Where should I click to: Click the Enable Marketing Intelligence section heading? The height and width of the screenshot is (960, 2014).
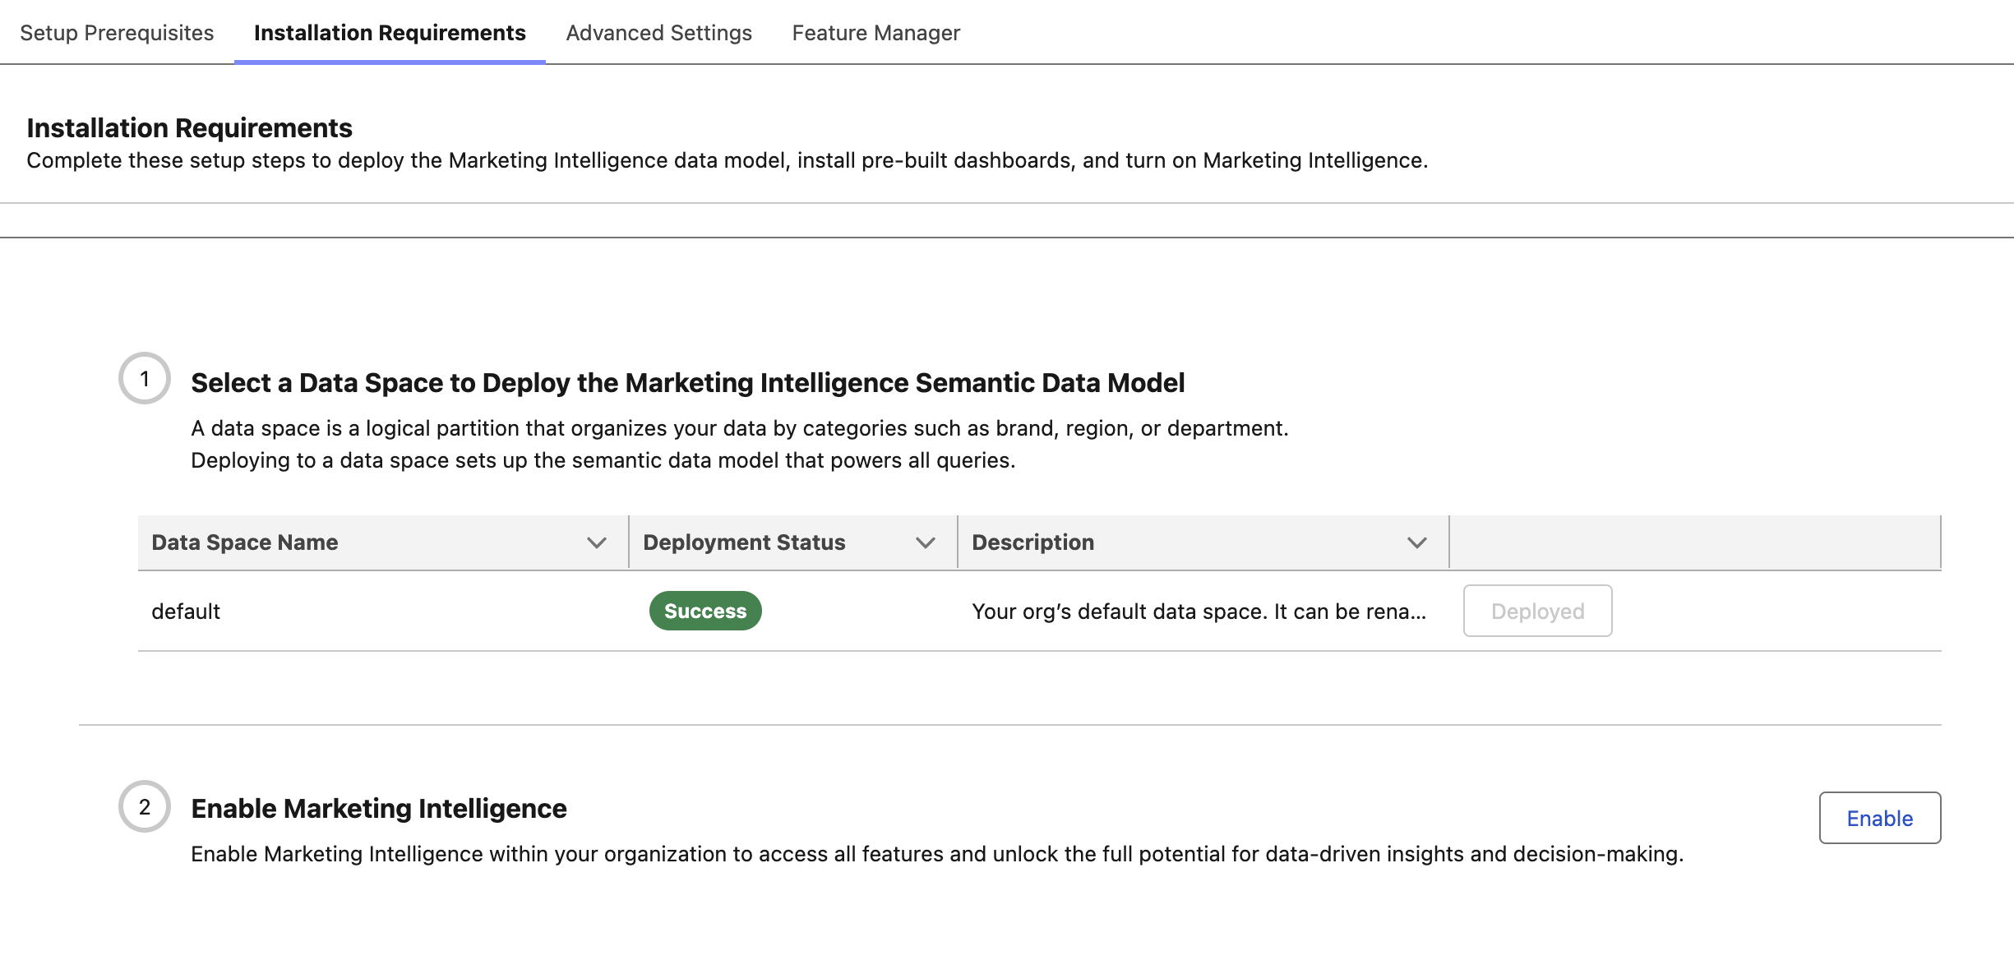(378, 807)
